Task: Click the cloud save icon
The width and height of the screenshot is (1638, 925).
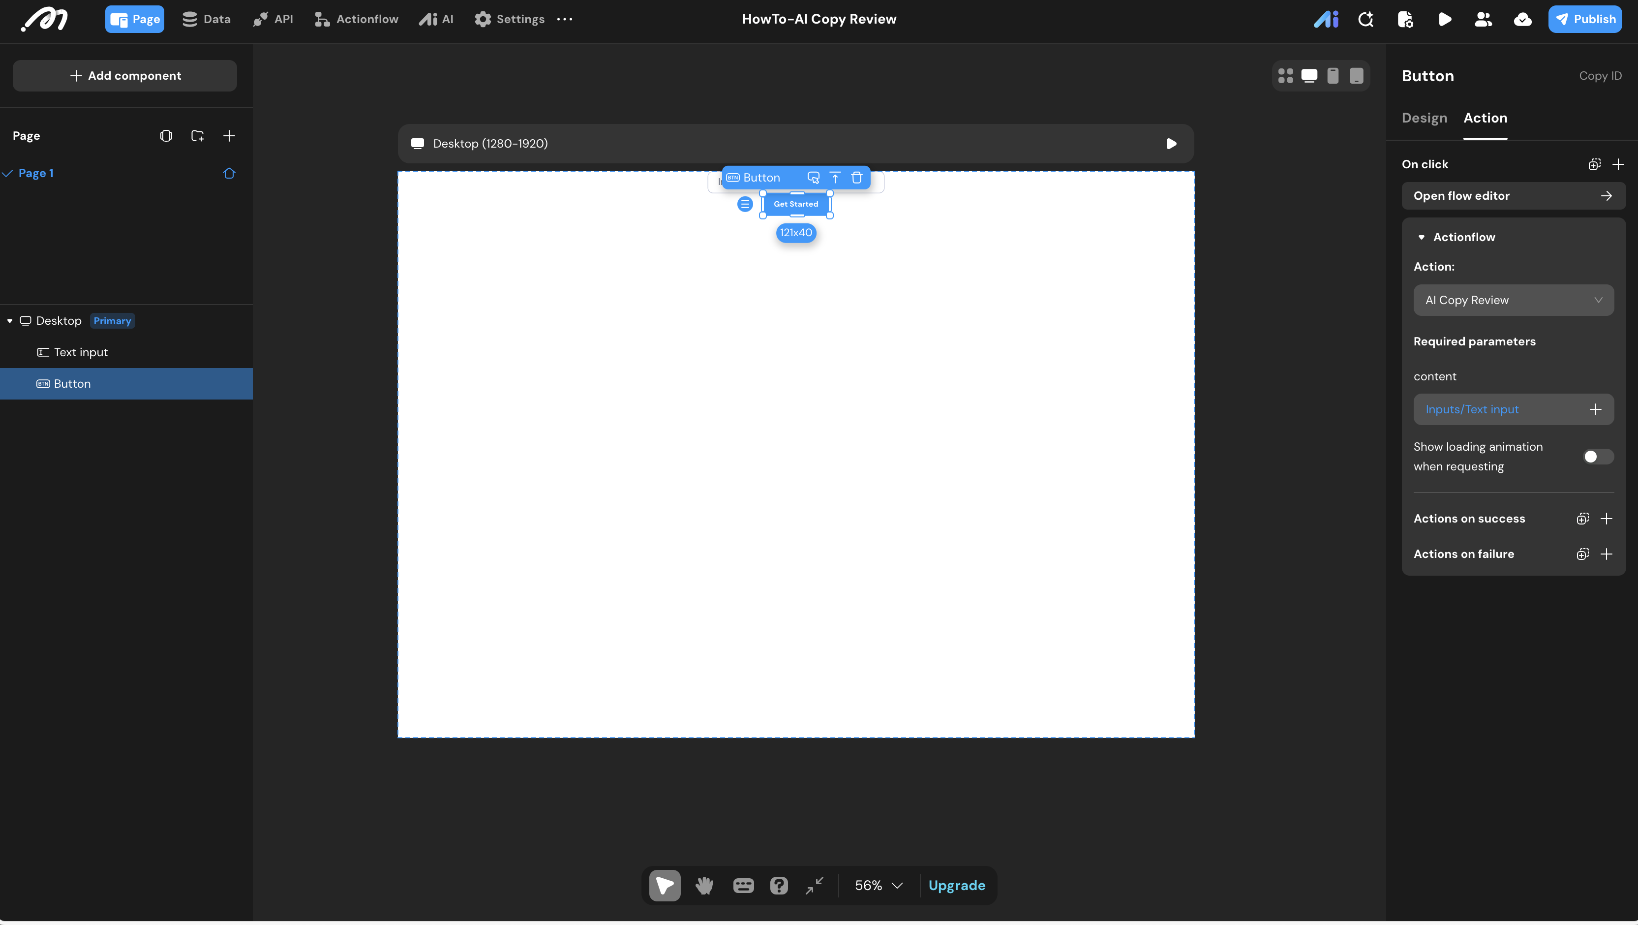Action: 1522,19
